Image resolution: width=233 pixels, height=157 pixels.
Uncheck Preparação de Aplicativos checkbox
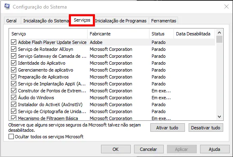pyautogui.click(x=14, y=77)
